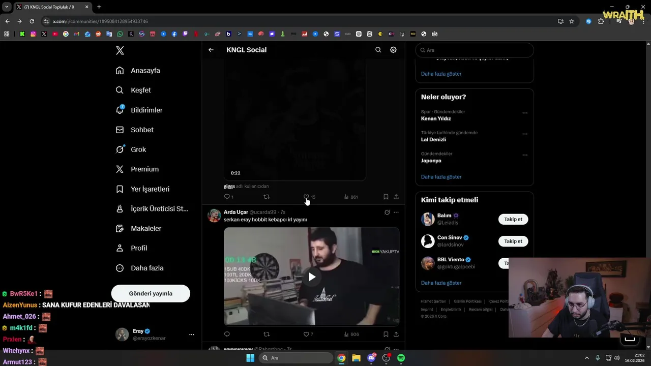Open Sohbet messages

(135, 130)
